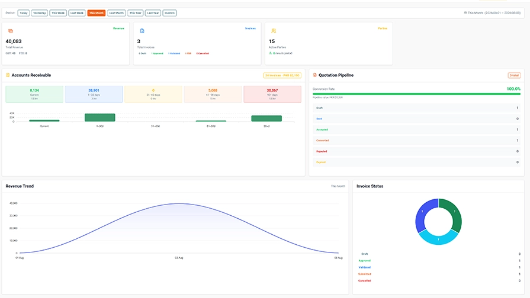This screenshot has width=530, height=298.
Task: Select the Last Month period filter
Action: [117, 13]
